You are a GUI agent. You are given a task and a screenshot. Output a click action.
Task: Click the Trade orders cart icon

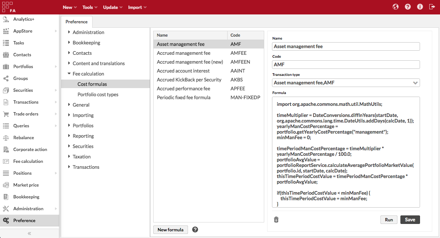pos(6,114)
